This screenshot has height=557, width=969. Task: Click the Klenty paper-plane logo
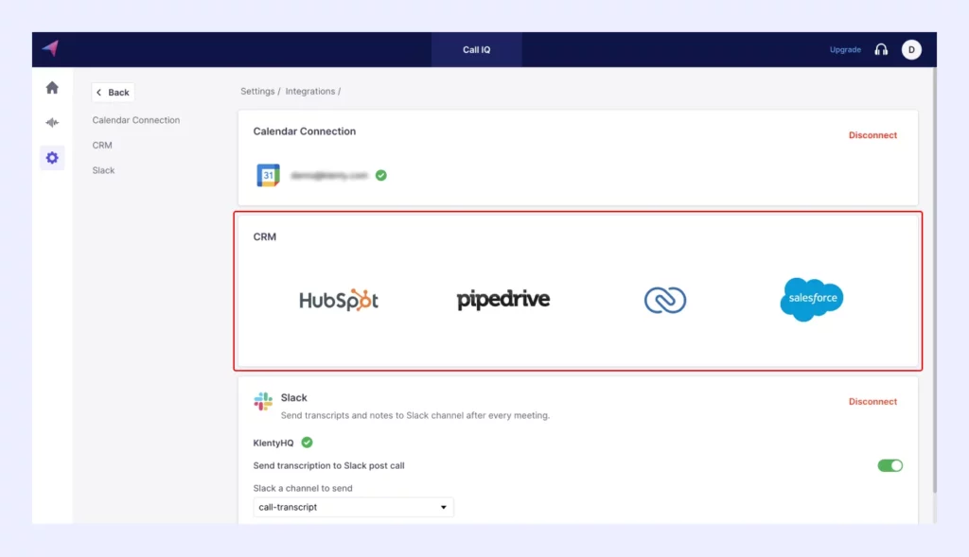pos(51,48)
